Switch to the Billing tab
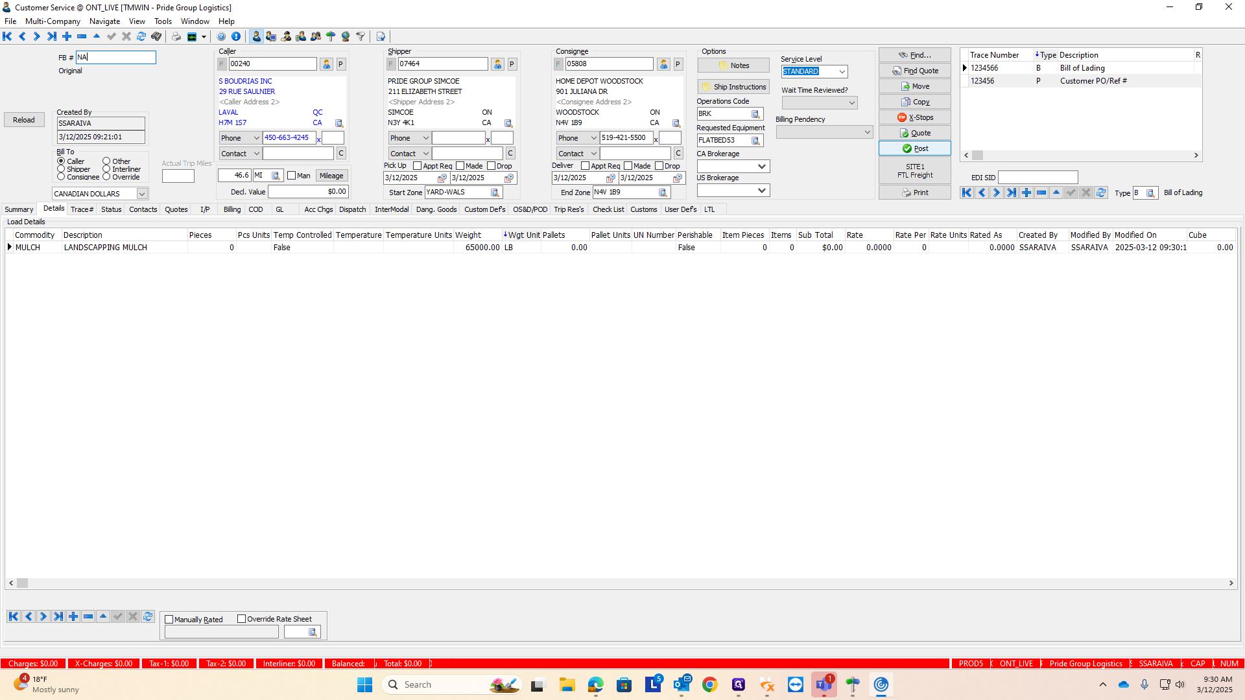This screenshot has width=1245, height=700. (232, 209)
